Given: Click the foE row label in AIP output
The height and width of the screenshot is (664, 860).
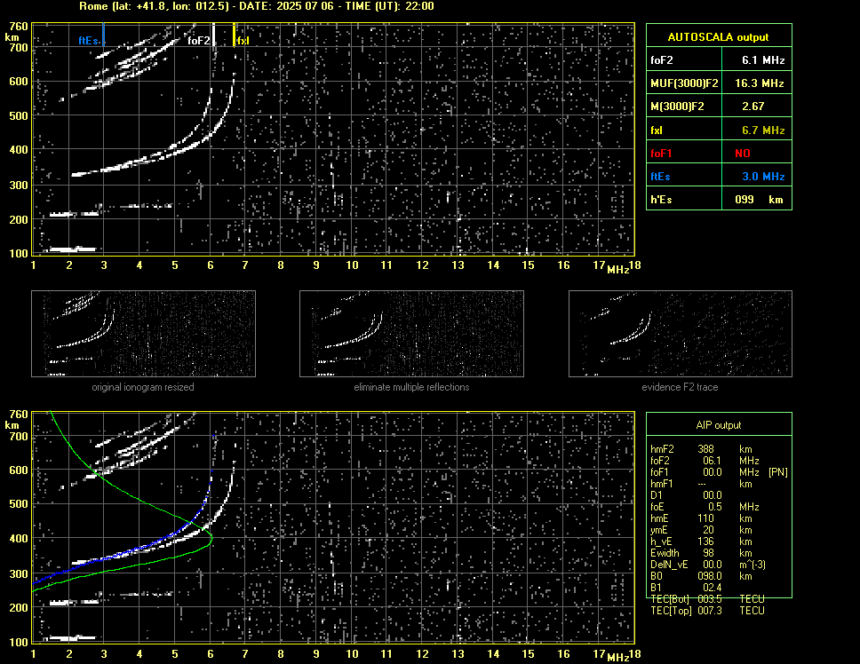Looking at the screenshot, I should (x=657, y=507).
